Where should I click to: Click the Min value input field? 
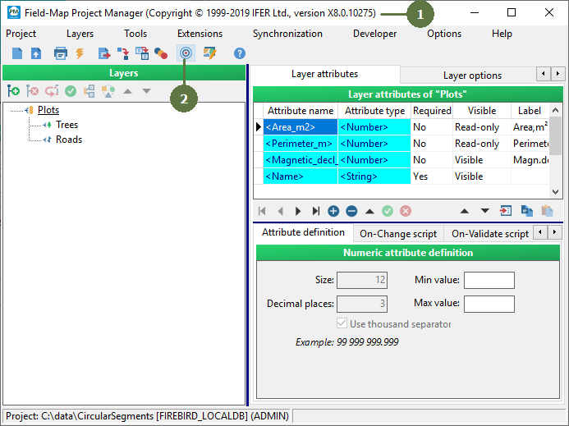(489, 280)
